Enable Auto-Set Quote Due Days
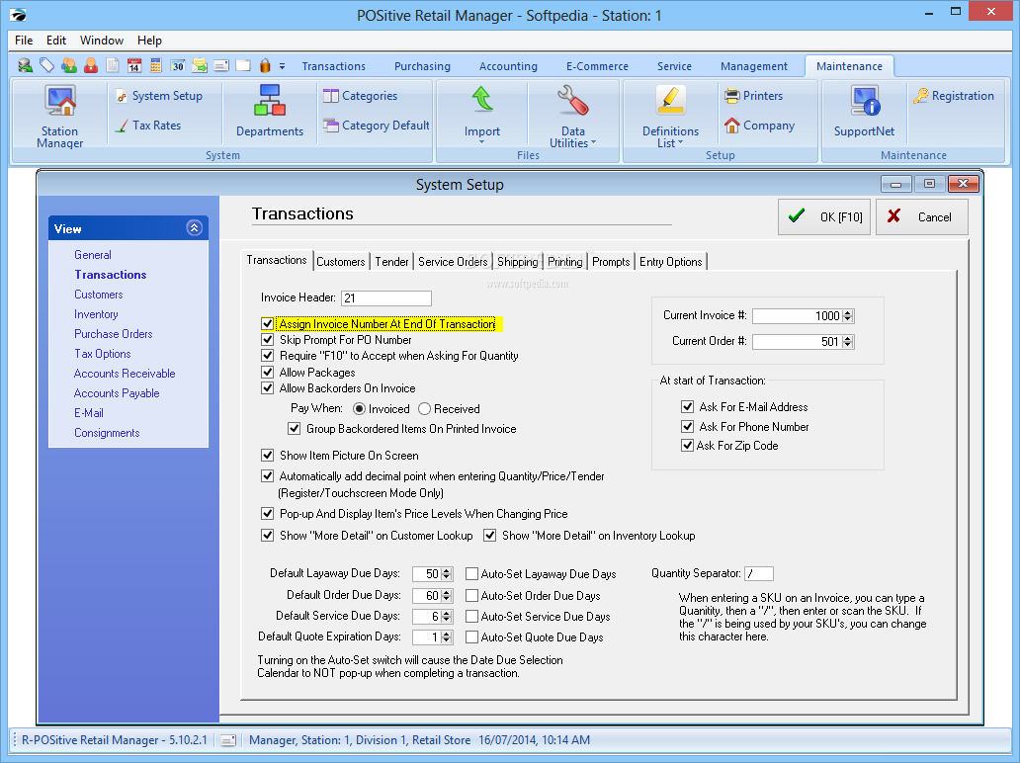The height and width of the screenshot is (763, 1020). (x=471, y=636)
